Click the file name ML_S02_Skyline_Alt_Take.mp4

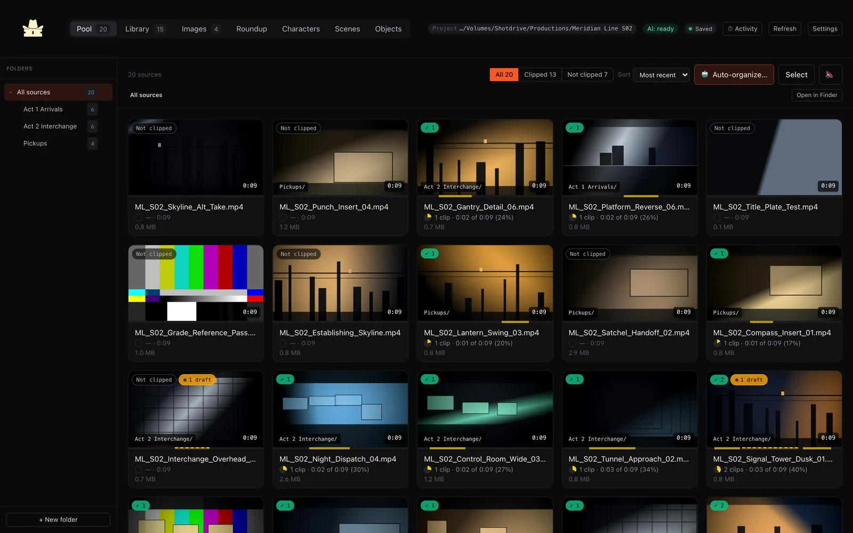point(189,207)
